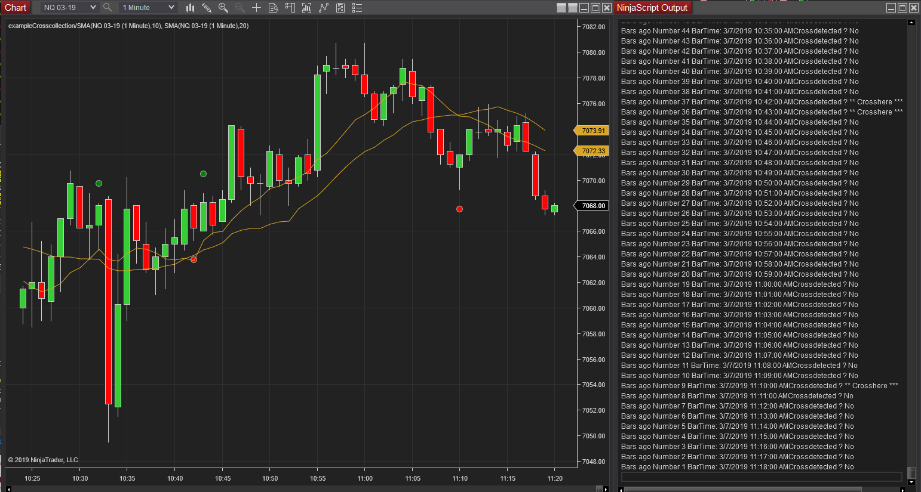This screenshot has height=492, width=921.
Task: Open the drawing tools pencil menu
Action: click(207, 8)
